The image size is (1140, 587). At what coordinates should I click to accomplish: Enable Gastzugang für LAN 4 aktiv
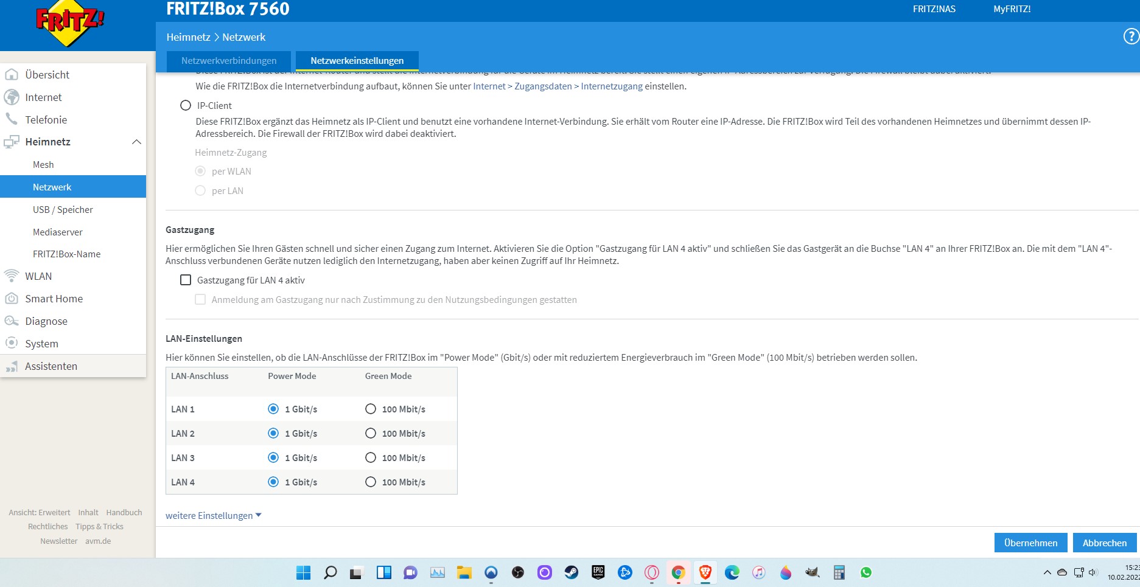tap(186, 280)
